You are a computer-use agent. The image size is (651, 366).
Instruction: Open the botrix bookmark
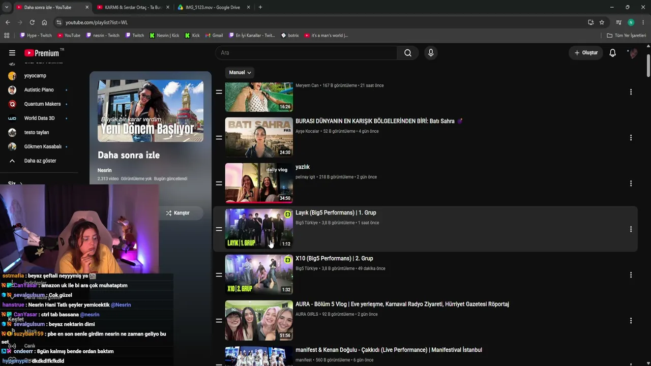pyautogui.click(x=290, y=36)
